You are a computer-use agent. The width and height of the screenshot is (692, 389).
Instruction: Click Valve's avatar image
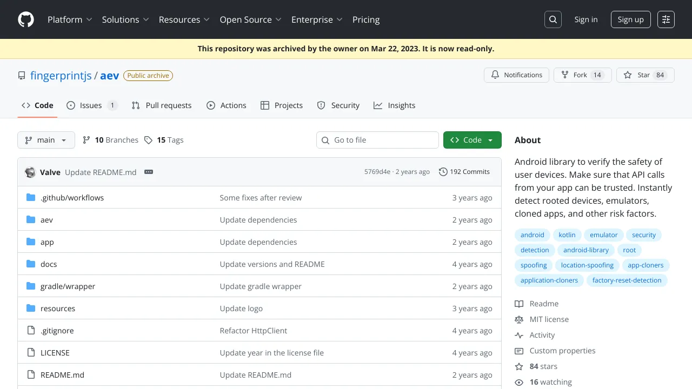point(30,172)
